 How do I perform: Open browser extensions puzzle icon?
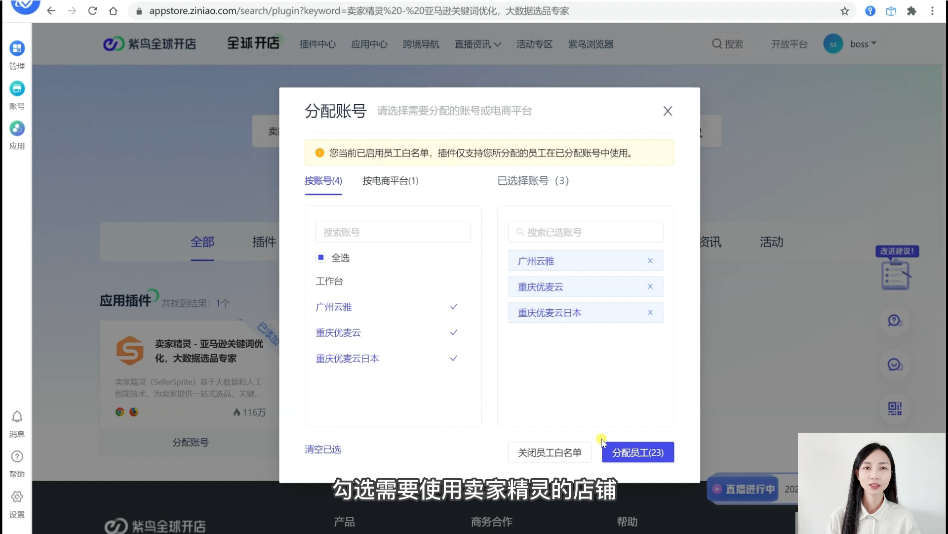(x=911, y=11)
